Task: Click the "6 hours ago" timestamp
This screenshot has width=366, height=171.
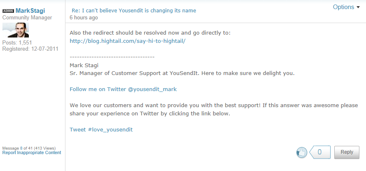Action: 84,18
